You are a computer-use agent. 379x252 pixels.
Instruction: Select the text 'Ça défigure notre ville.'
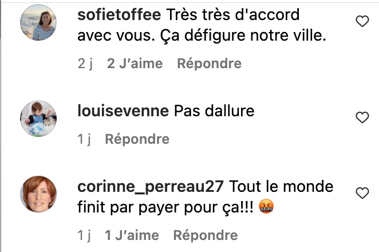click(x=243, y=36)
